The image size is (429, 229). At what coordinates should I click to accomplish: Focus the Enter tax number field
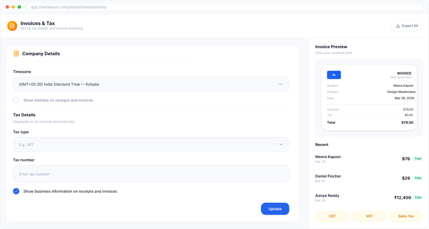(x=151, y=174)
